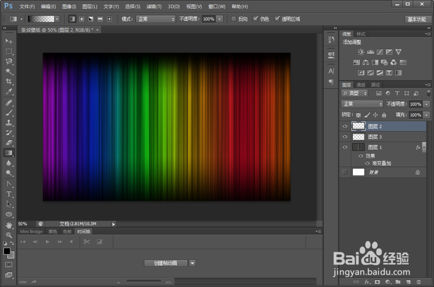Image resolution: width=434 pixels, height=287 pixels.
Task: Switch to the 样式 tab
Action: [x=361, y=34]
